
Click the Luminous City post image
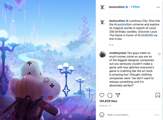tap(48, 60)
